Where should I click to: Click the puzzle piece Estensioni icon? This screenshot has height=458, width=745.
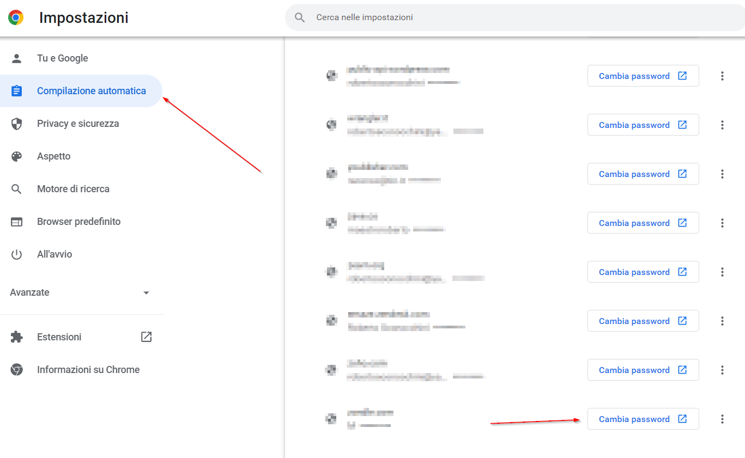pyautogui.click(x=17, y=337)
